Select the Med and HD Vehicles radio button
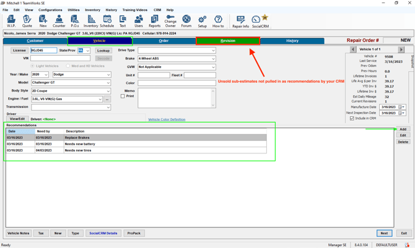 [x=68, y=66]
